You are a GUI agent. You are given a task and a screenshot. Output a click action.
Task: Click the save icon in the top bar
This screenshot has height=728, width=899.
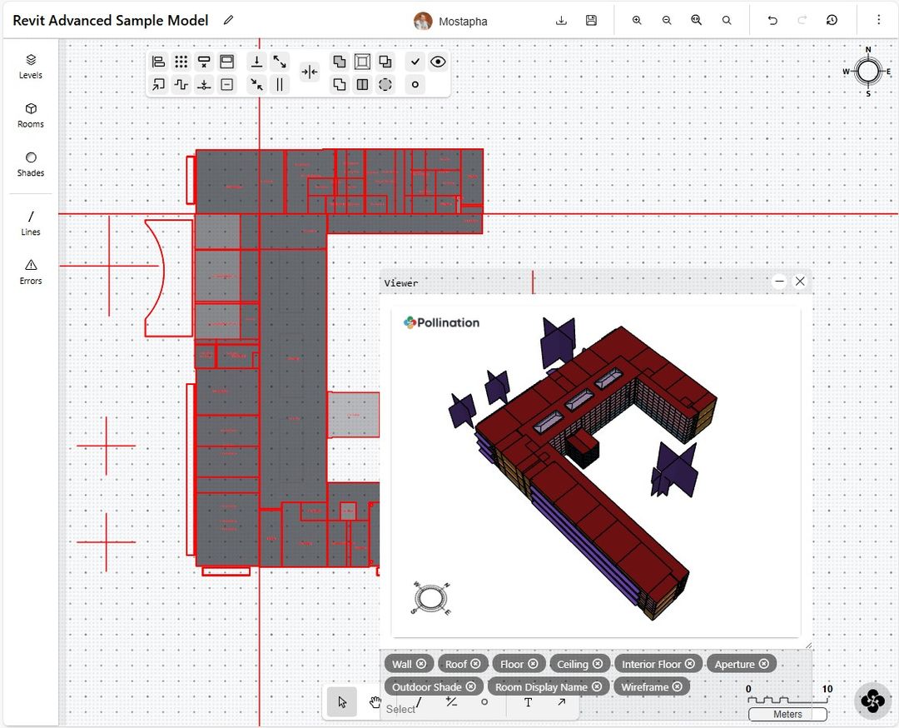tap(591, 19)
